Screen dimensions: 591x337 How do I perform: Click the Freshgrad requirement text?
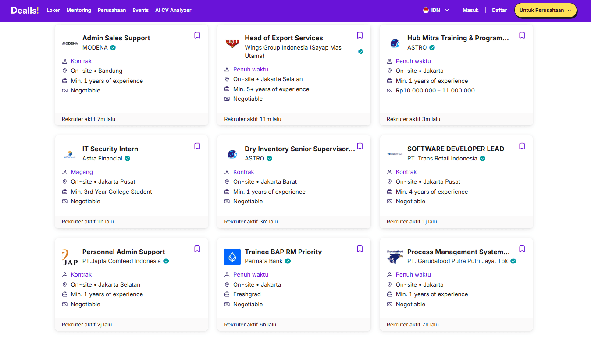247,294
